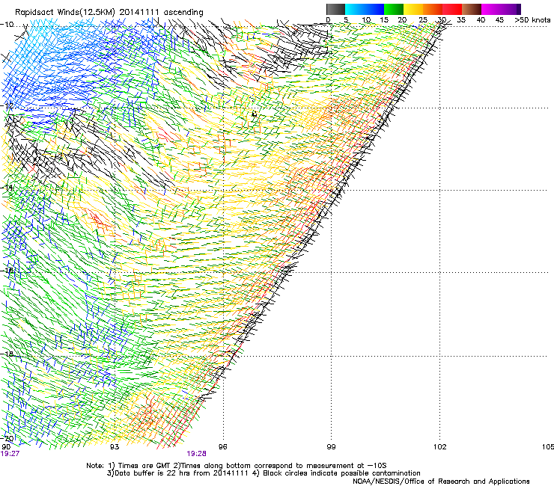Screen dimensions: 554x486
Task: Click the '-20' latitude axis label
Action: tap(7, 438)
